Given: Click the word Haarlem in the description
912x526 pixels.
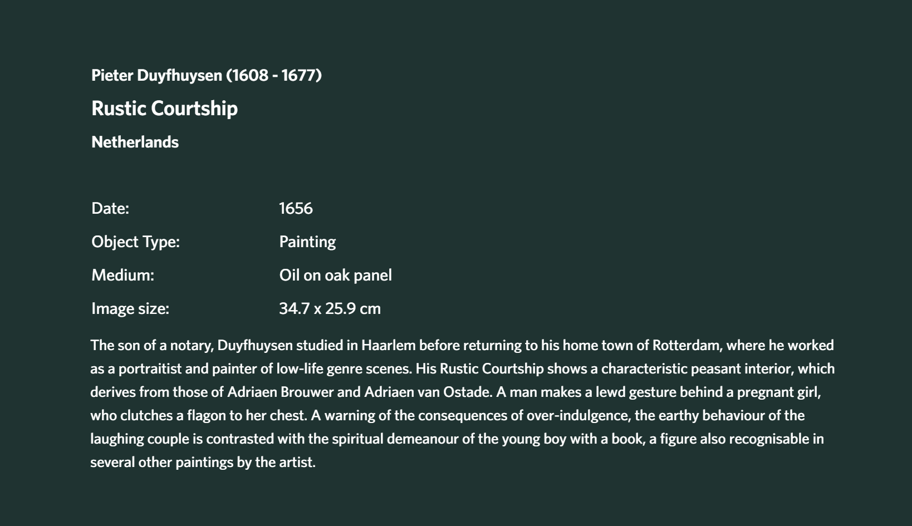Looking at the screenshot, I should [389, 345].
